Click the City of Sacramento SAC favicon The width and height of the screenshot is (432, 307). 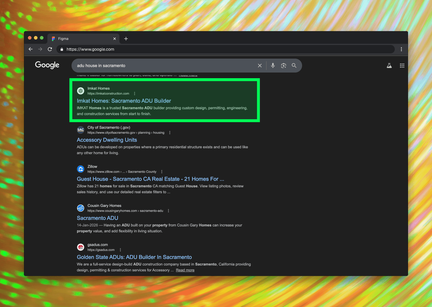click(81, 130)
